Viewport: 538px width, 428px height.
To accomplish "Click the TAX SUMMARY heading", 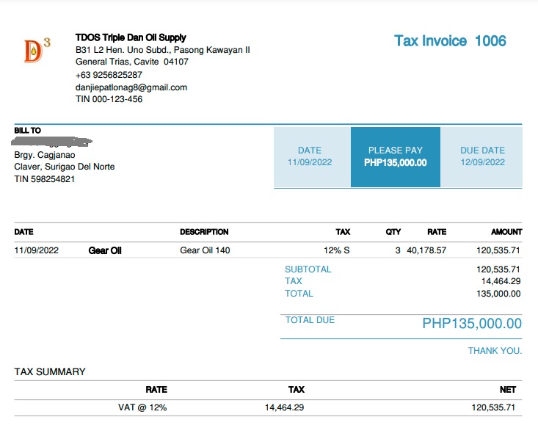I will (x=50, y=371).
